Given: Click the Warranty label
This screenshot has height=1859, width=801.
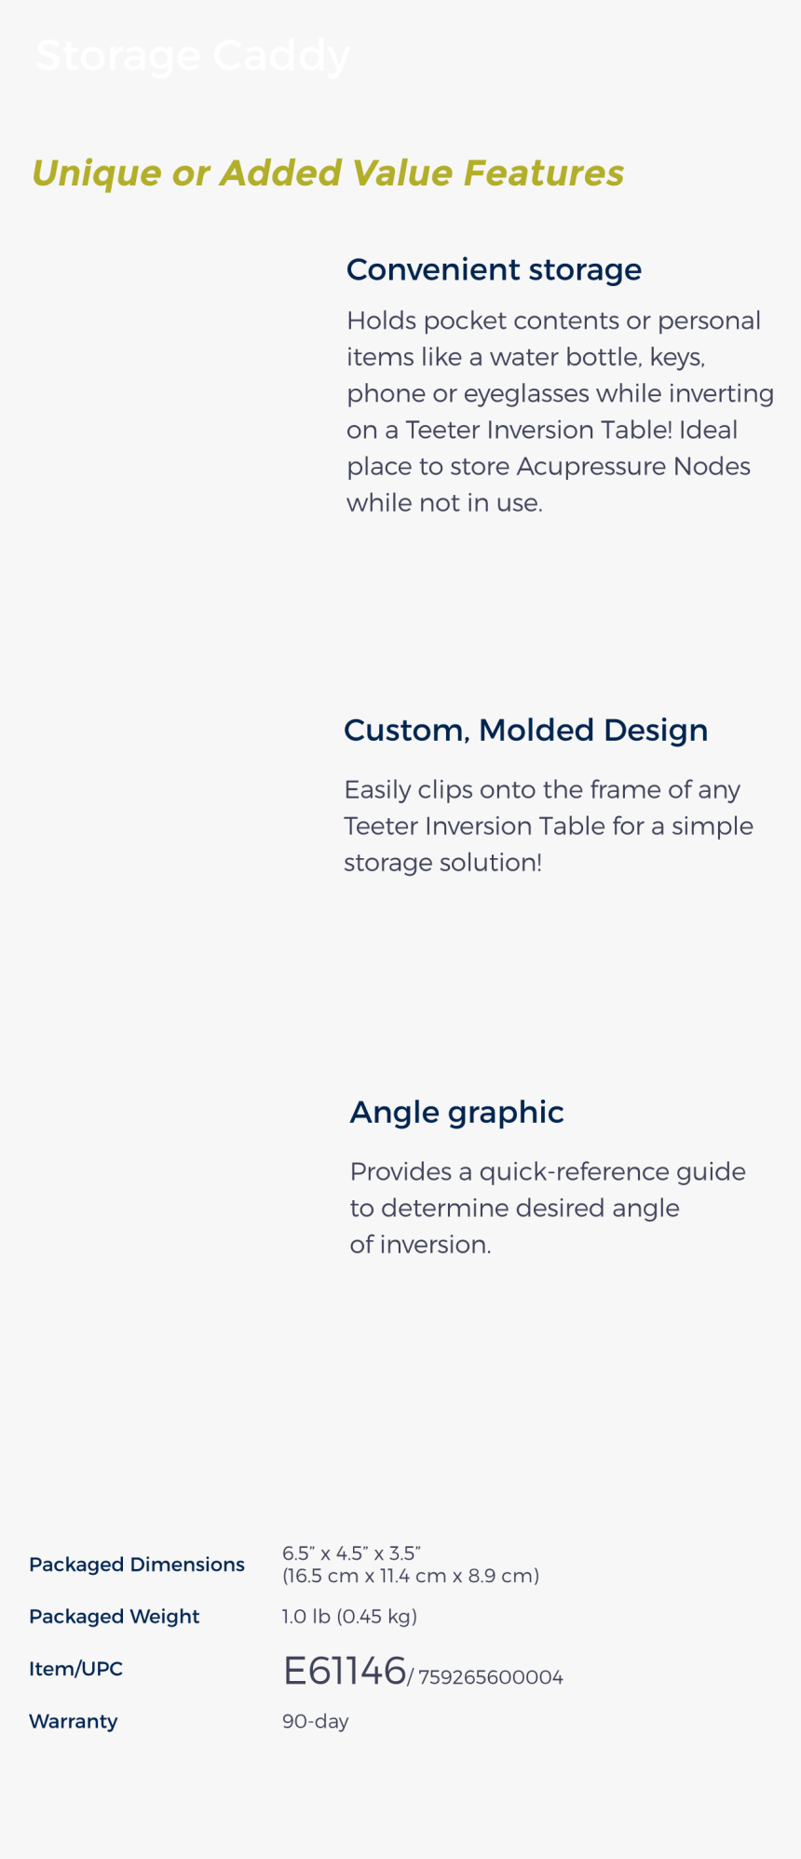Looking at the screenshot, I should click(74, 1721).
